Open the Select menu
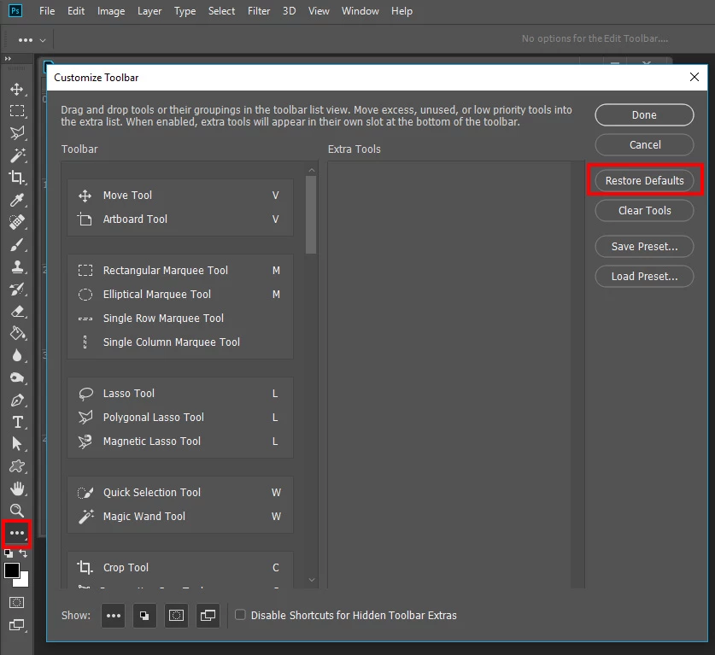The width and height of the screenshot is (715, 655). click(221, 11)
